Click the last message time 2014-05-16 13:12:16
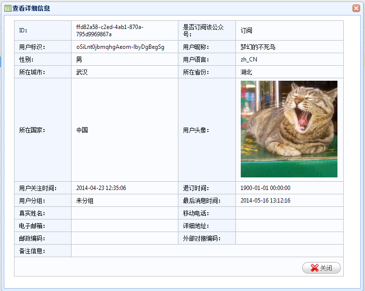This screenshot has width=365, height=291. coord(265,201)
